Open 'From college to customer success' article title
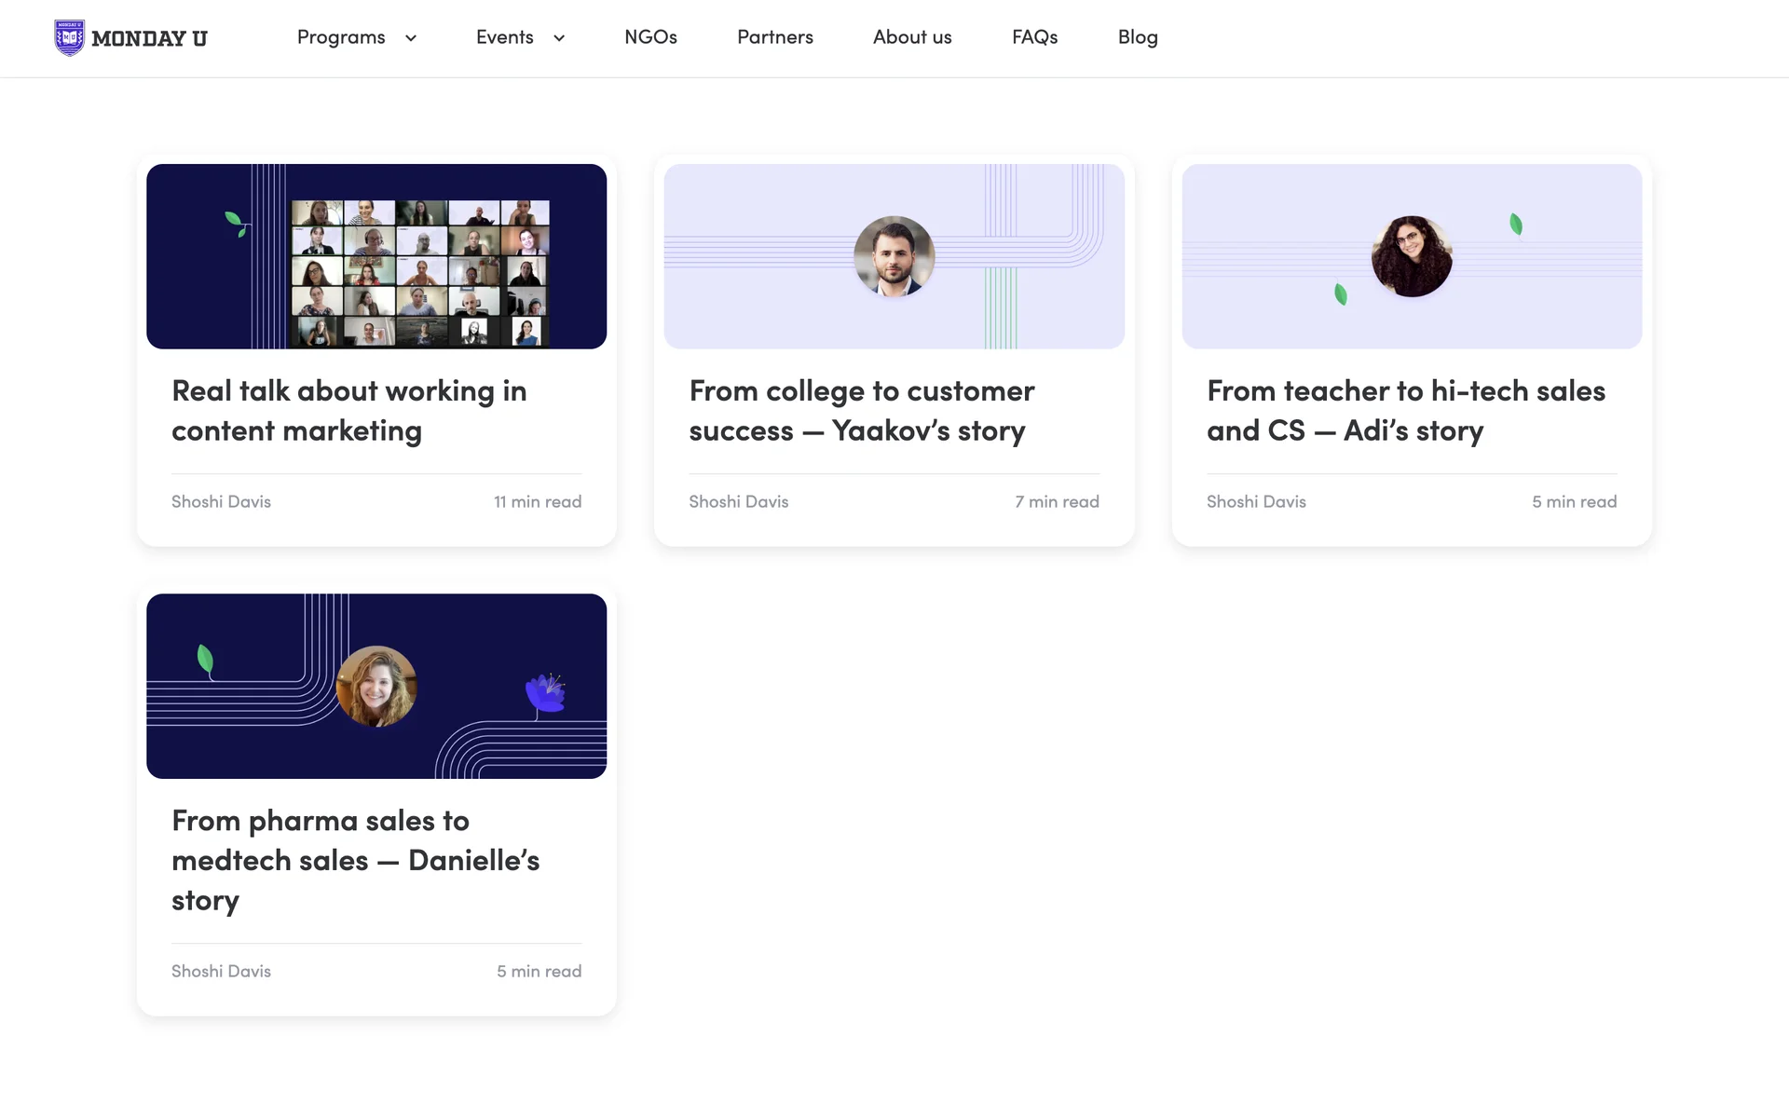The width and height of the screenshot is (1789, 1118). pos(861,411)
